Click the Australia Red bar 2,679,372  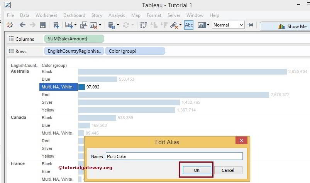pos(174,95)
